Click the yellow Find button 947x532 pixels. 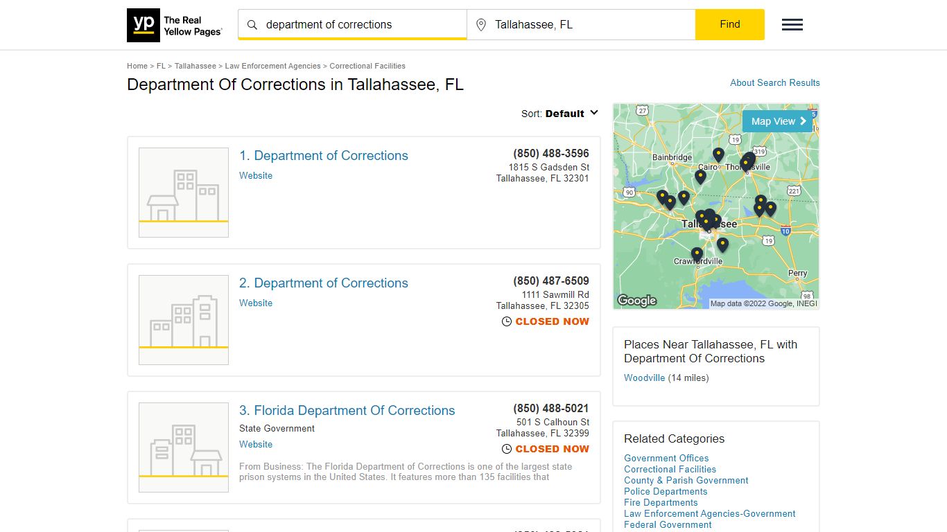tap(730, 24)
